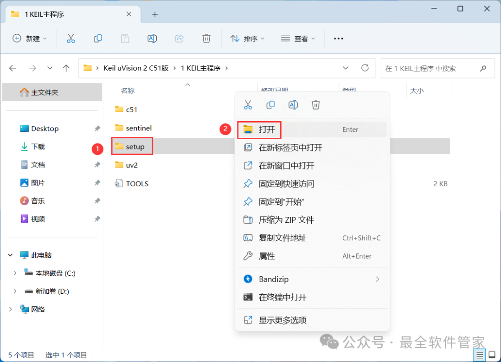Click the 新建 New button

point(30,39)
